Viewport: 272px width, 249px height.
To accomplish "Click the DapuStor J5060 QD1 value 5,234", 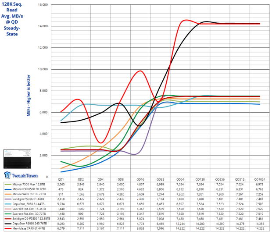I will click(61, 204).
